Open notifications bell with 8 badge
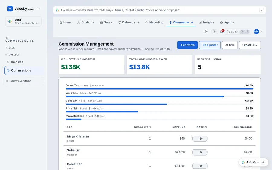Screen dimensions: 272x170 (x=222, y=31)
